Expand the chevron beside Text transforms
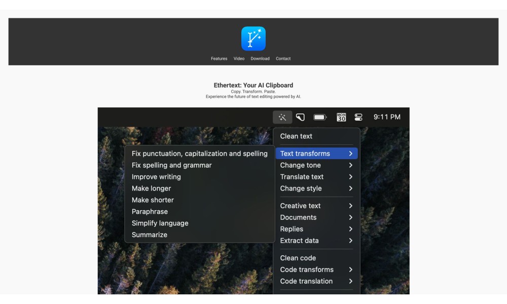 click(x=350, y=154)
